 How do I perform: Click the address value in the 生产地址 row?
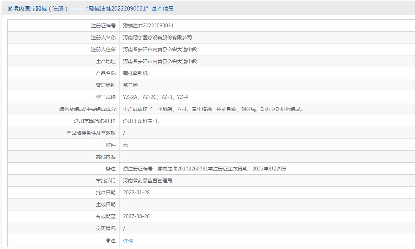click(160, 61)
